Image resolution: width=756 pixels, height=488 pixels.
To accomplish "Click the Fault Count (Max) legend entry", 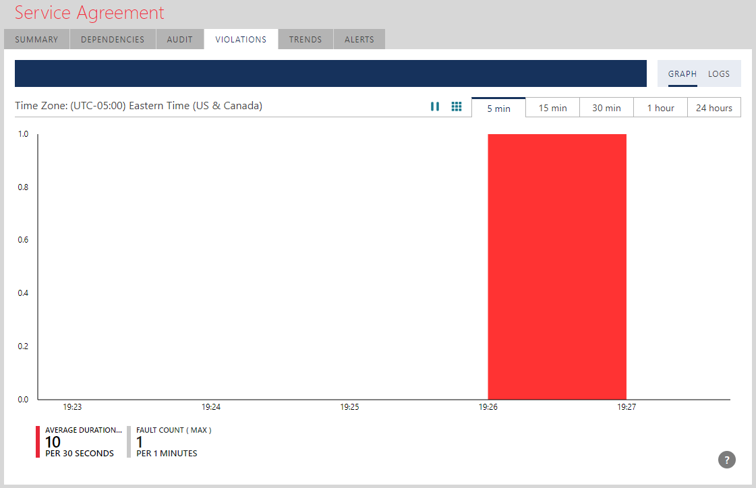I will click(x=170, y=441).
